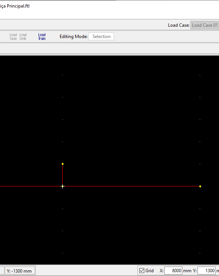Click the Y: -1300 mm coordinate readout
Viewport: 219px width, 276px height.
pos(19,271)
